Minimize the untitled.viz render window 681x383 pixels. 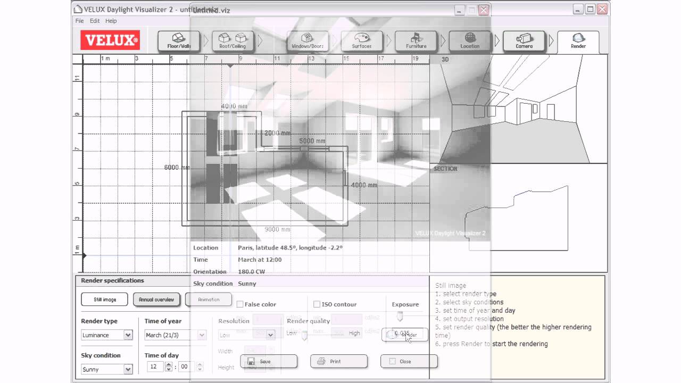(459, 10)
